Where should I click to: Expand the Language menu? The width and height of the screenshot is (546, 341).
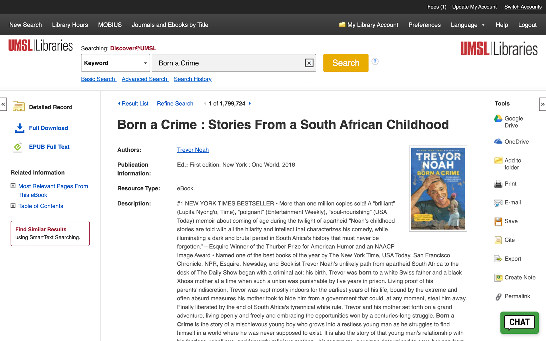[x=468, y=25]
